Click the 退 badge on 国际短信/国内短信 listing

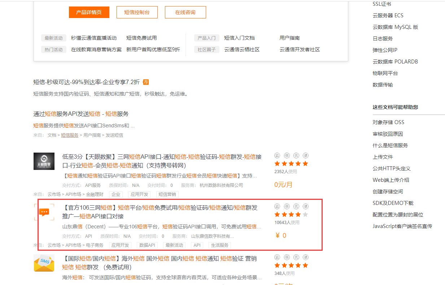pos(305,257)
